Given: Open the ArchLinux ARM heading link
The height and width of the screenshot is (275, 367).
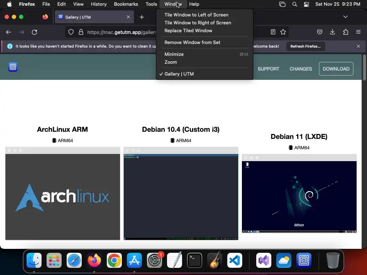Looking at the screenshot, I should [x=62, y=129].
